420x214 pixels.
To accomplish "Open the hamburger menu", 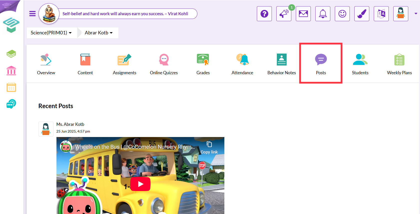I will click(32, 14).
